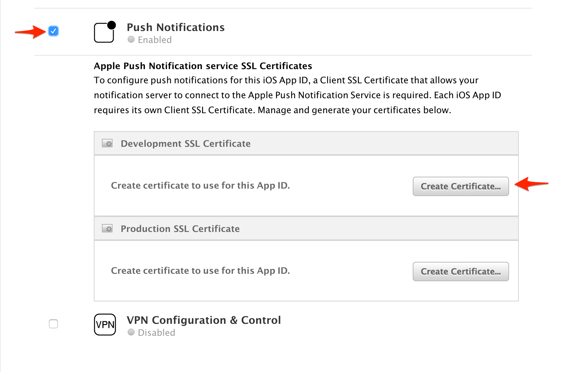The height and width of the screenshot is (372, 564).
Task: Click the Development SSL Certificate header icon
Action: click(x=108, y=143)
